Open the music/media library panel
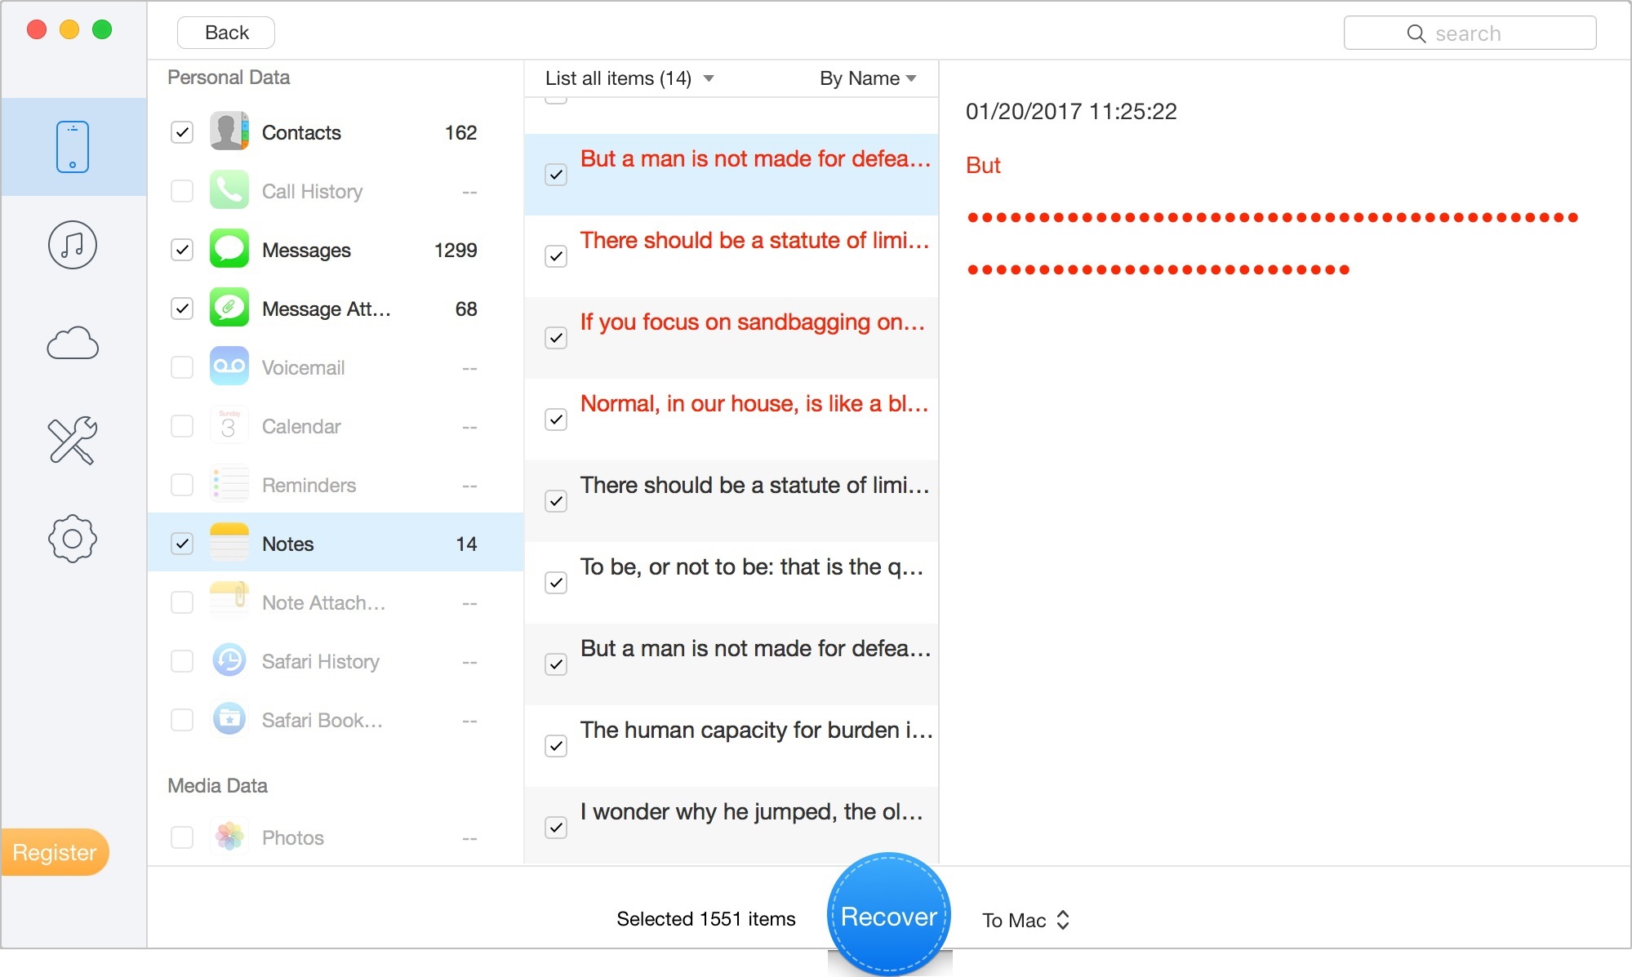 [x=72, y=244]
